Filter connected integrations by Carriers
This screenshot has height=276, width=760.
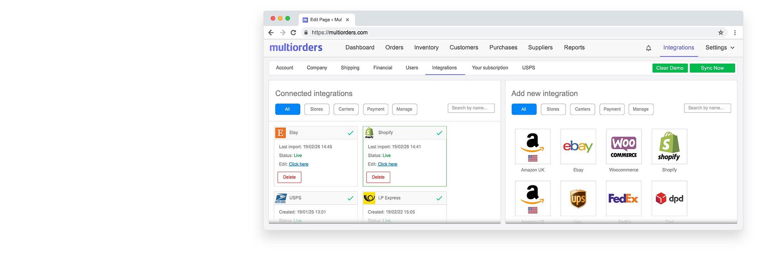[346, 109]
